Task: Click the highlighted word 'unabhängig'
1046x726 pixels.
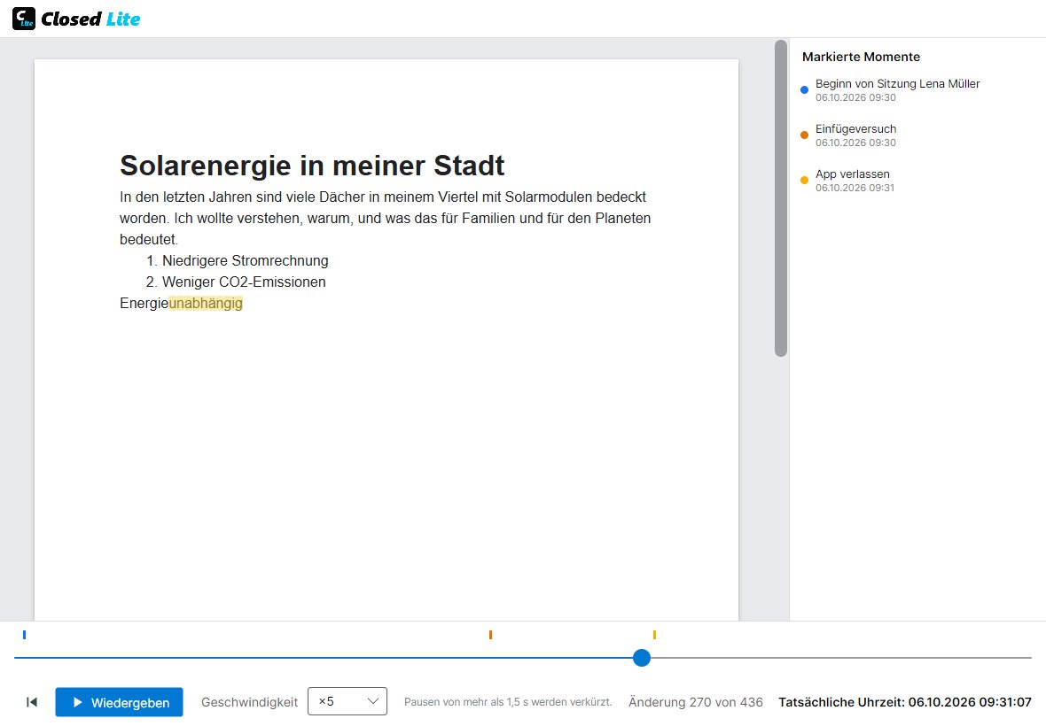Action: (206, 303)
